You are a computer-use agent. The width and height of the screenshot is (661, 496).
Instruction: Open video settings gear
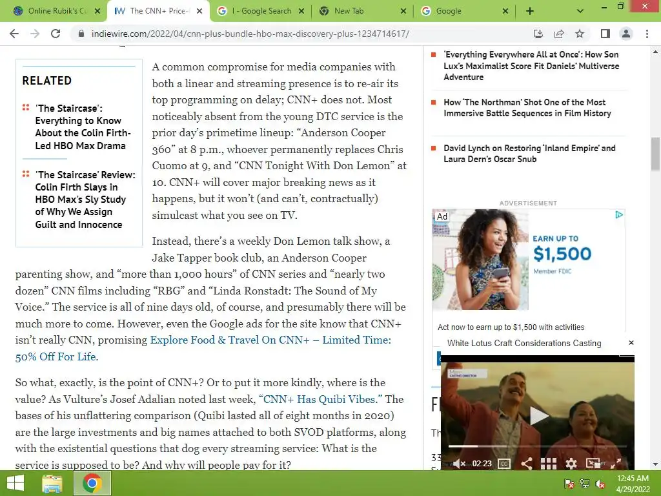point(571,464)
